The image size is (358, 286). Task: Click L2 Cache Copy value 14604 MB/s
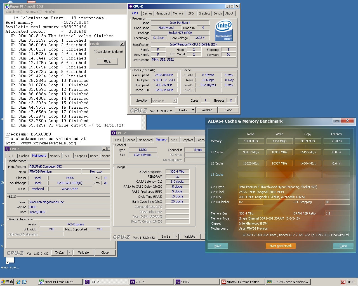[x=308, y=163]
